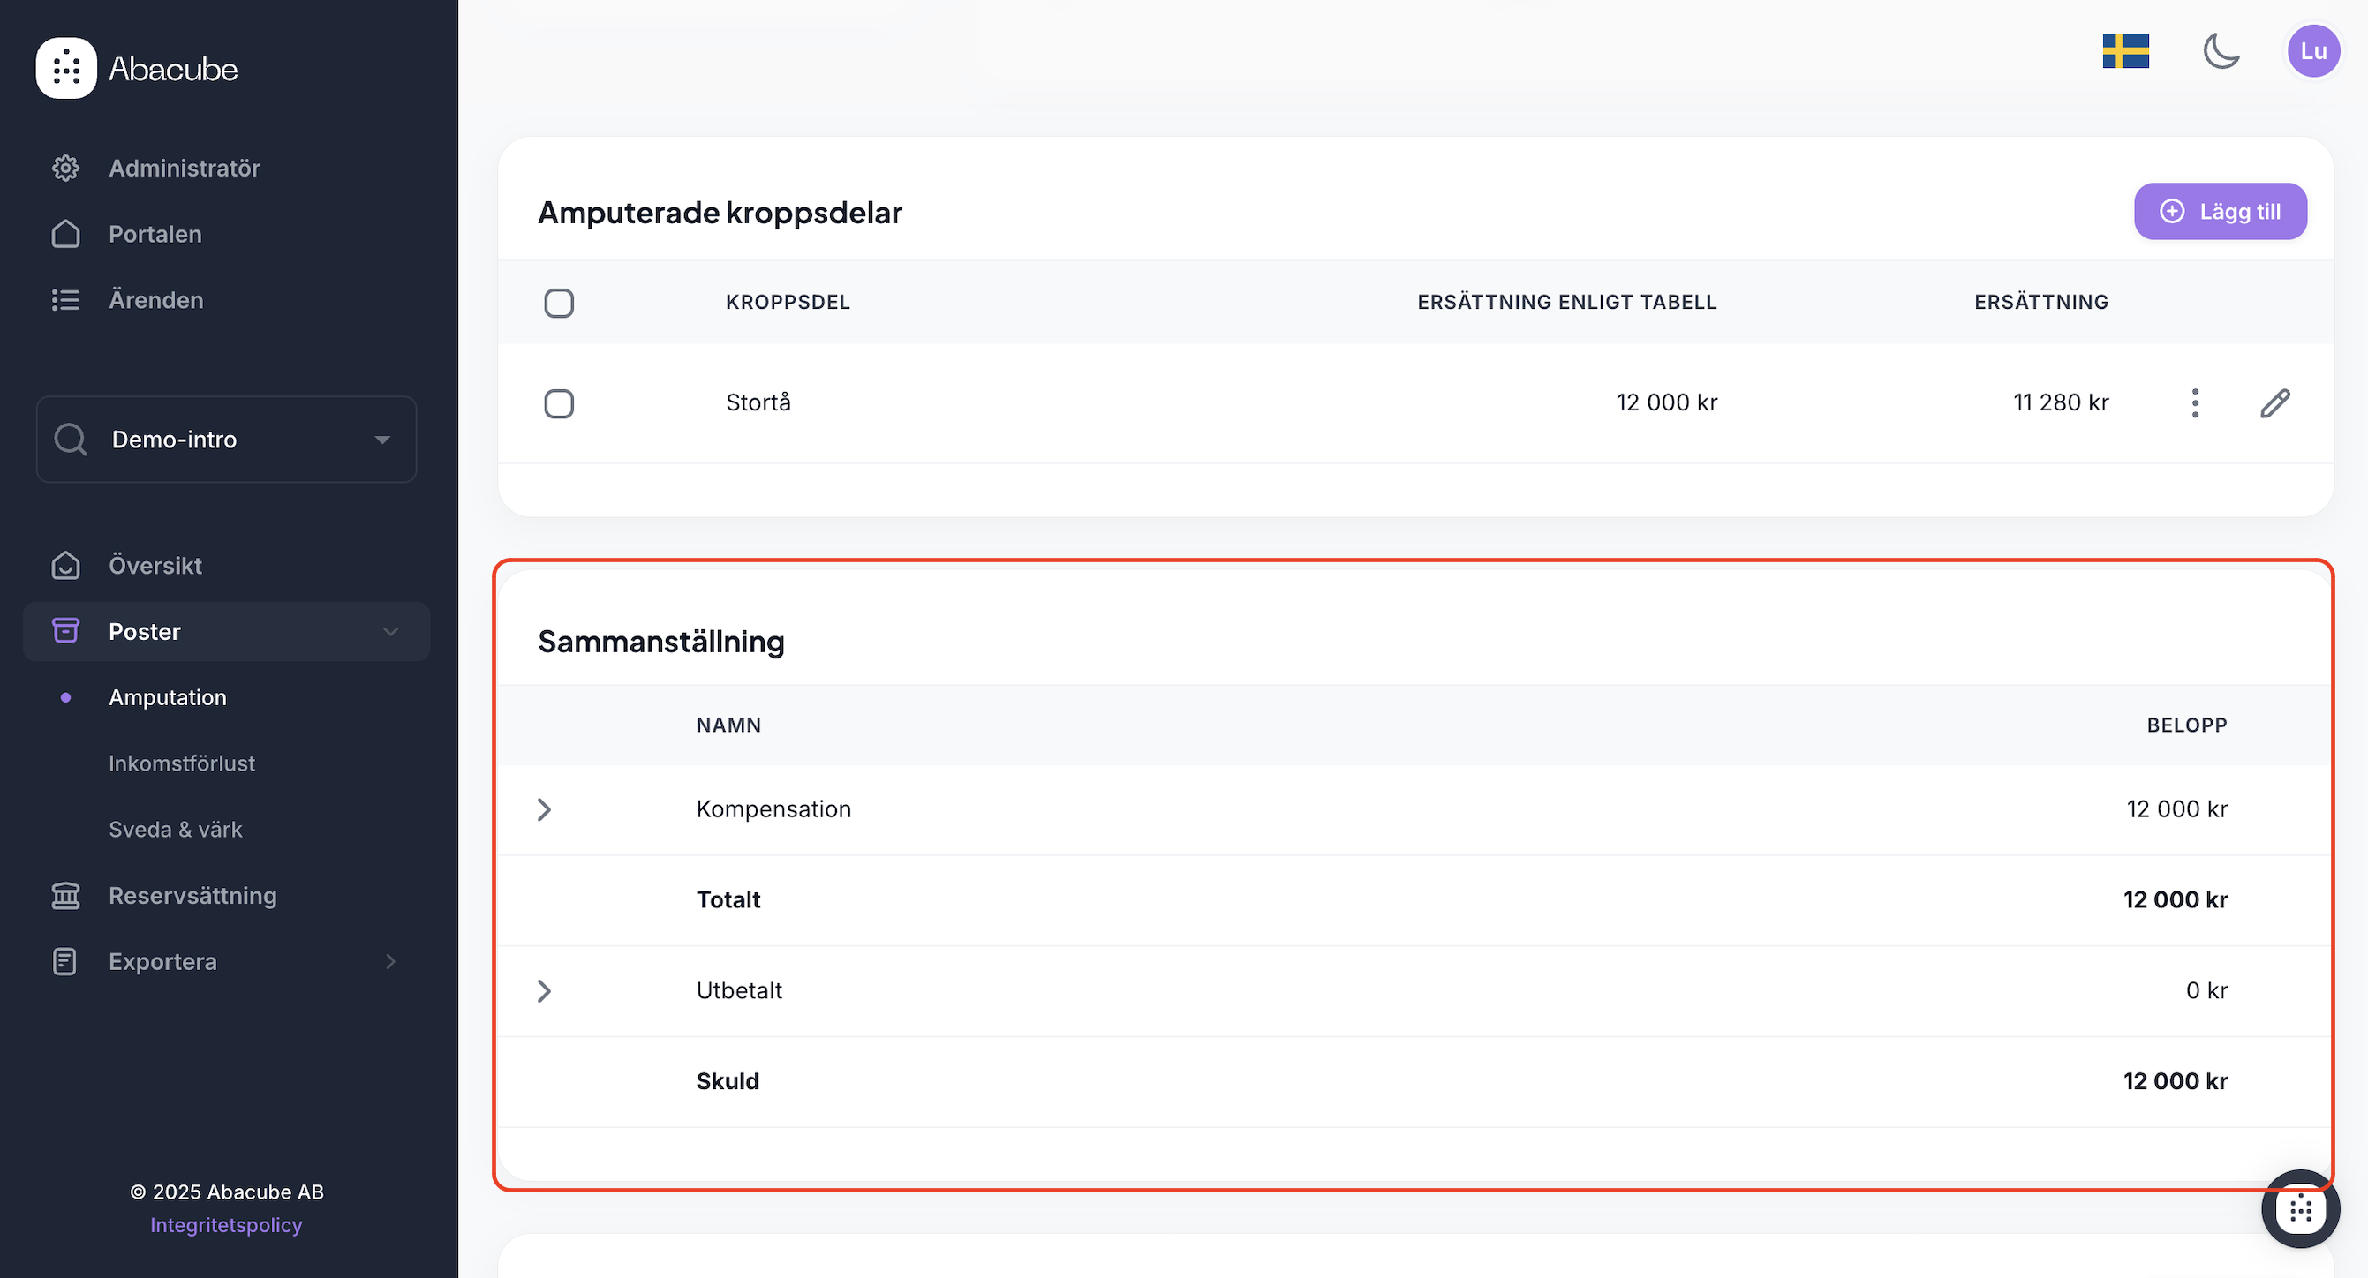
Task: Select all body parts header checkbox
Action: 559,304
